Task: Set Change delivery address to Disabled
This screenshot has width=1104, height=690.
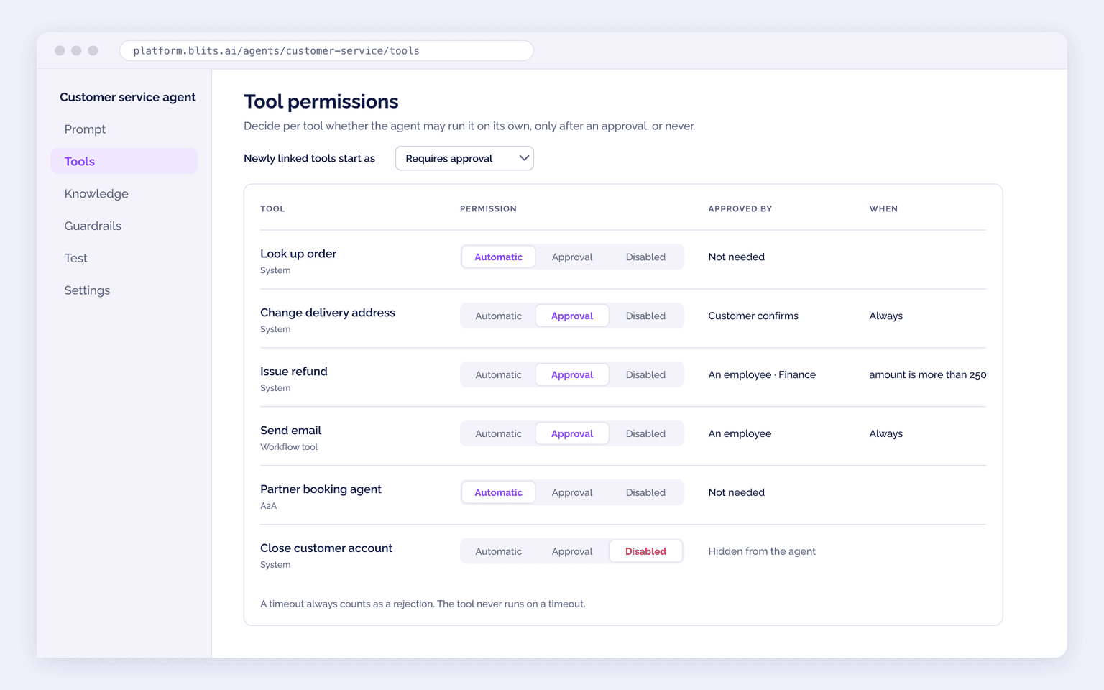Action: [645, 316]
